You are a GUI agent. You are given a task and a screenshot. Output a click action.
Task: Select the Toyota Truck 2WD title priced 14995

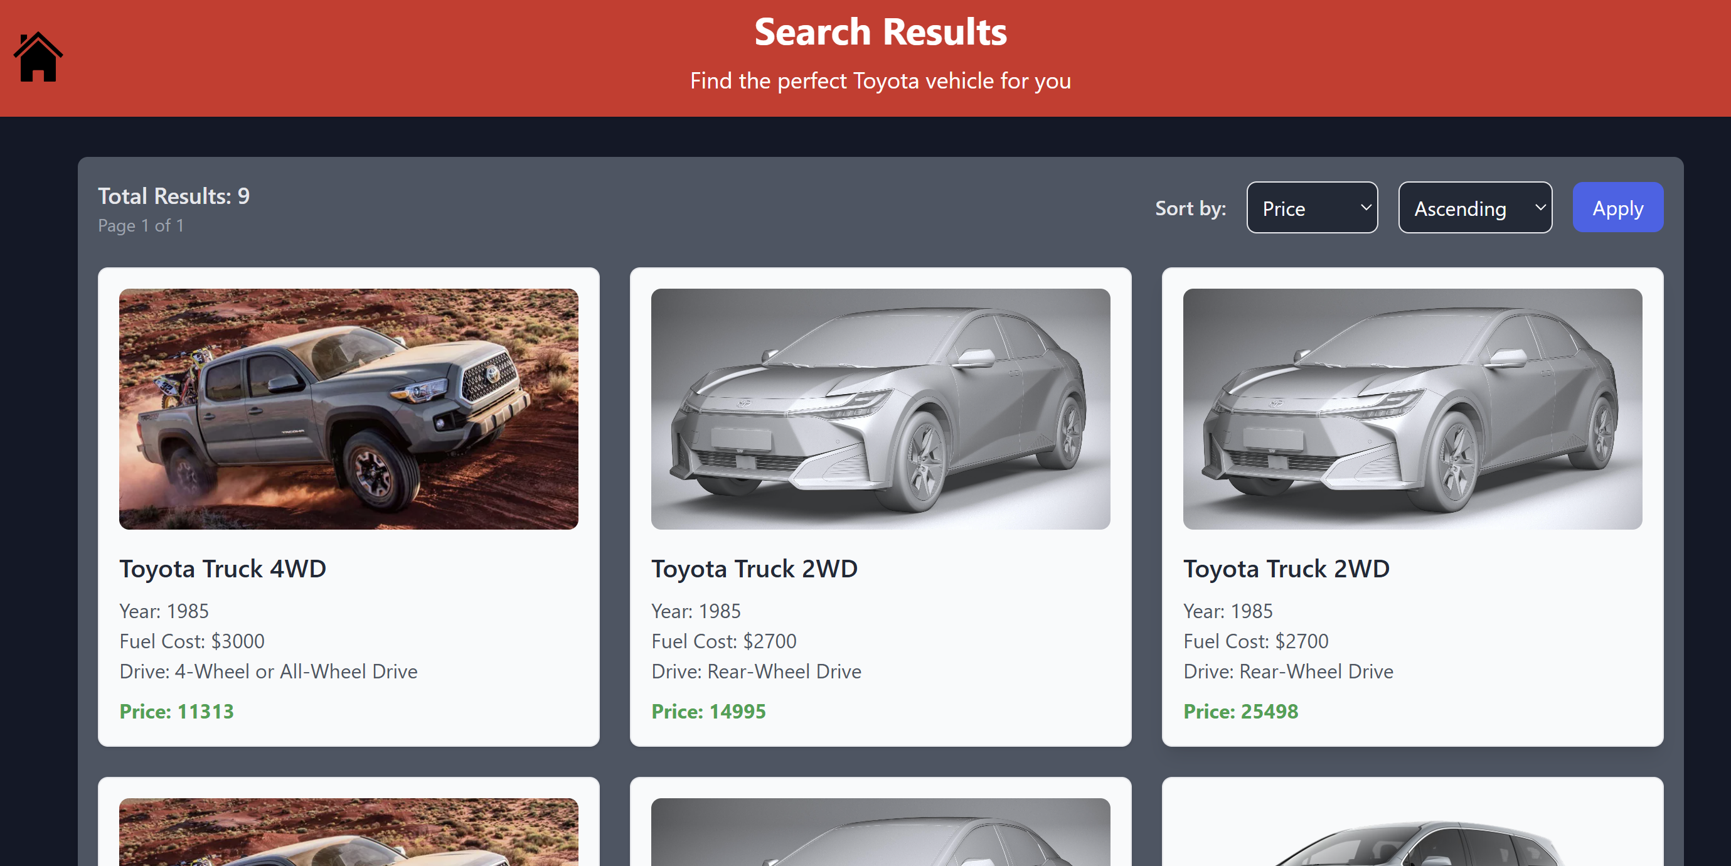click(x=754, y=569)
